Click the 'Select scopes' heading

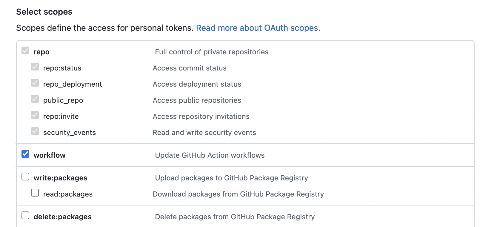click(44, 12)
